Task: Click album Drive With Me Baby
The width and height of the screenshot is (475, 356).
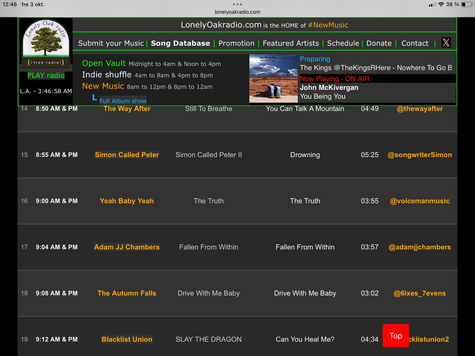Action: (x=209, y=293)
